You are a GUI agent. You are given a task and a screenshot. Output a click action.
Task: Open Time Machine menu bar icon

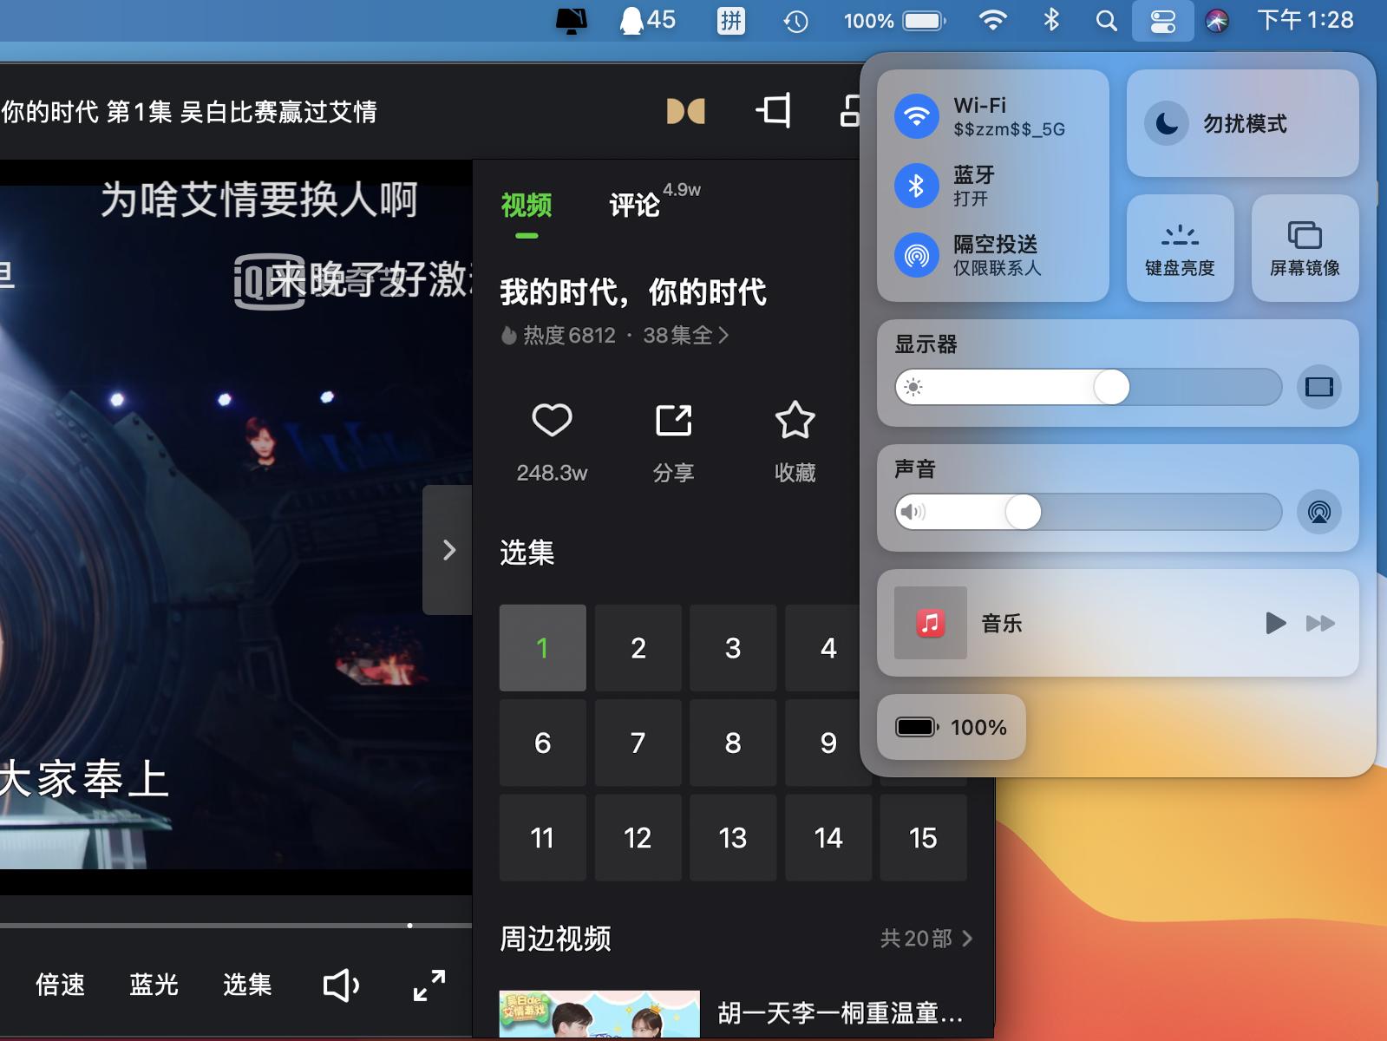click(795, 21)
